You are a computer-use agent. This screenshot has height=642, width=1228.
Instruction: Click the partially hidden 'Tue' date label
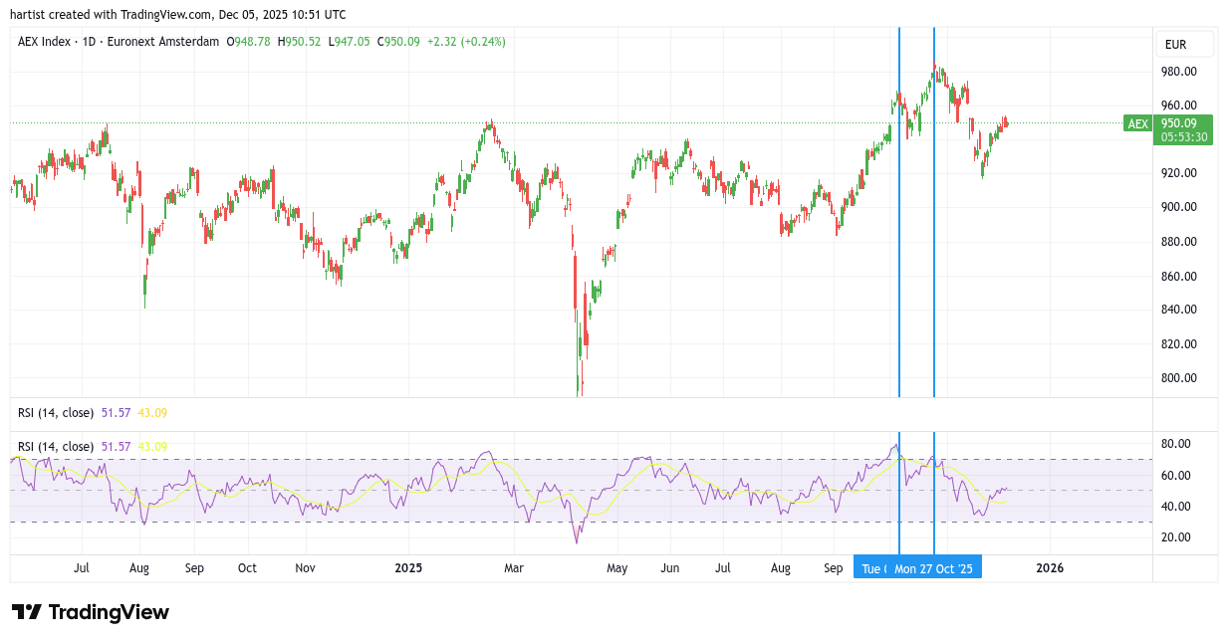(x=872, y=568)
